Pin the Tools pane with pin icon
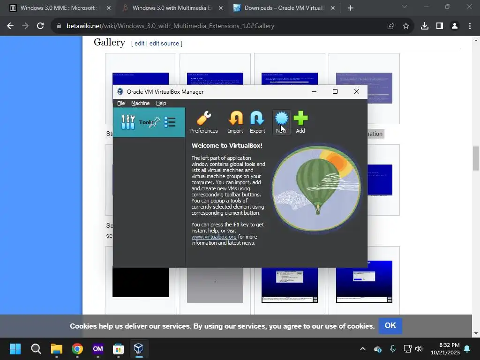This screenshot has width=480, height=360. point(154,122)
